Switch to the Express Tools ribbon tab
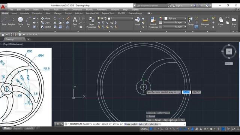The image size is (240, 135). click(x=108, y=13)
